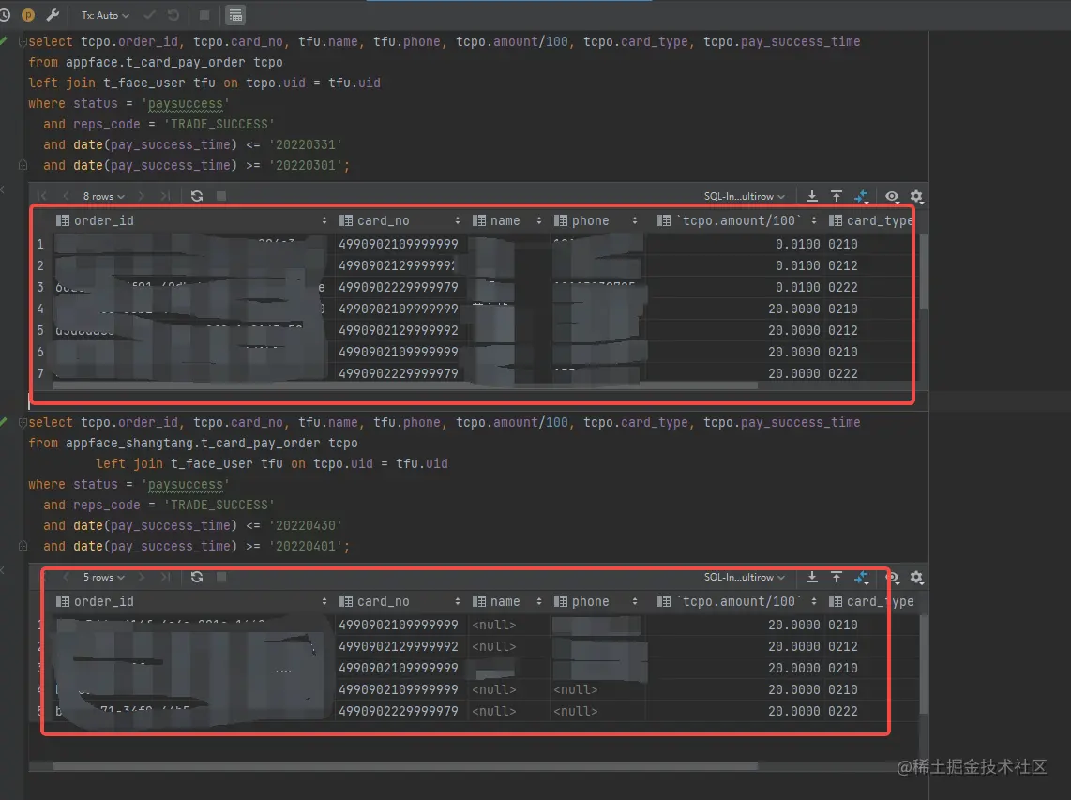The image size is (1071, 800).
Task: Click the orange P playground icon
Action: [28, 14]
